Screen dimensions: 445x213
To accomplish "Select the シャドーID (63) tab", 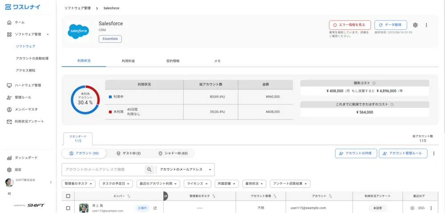I will pyautogui.click(x=173, y=153).
